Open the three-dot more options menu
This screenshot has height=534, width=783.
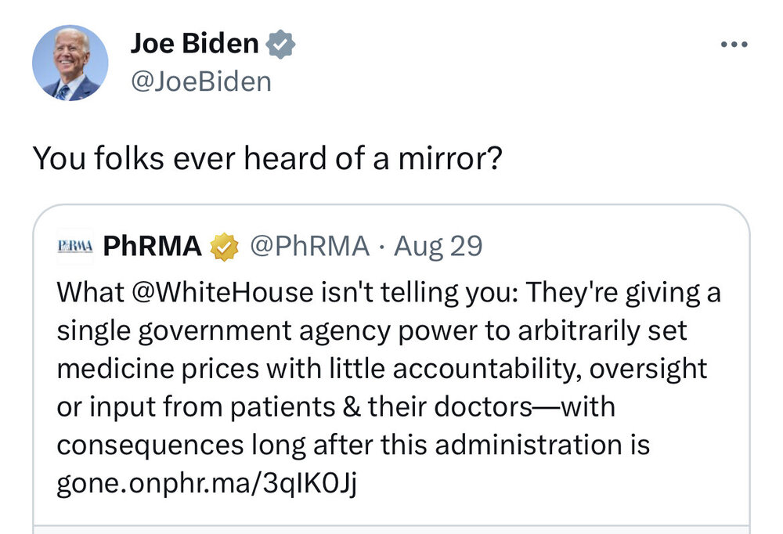point(734,44)
